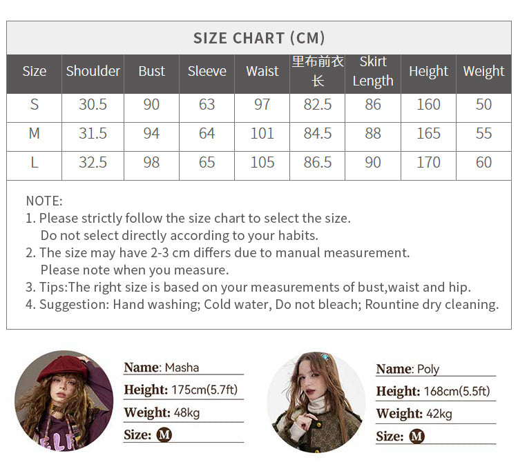Select the Shoulder column header
The width and height of the screenshot is (518, 471).
[x=93, y=71]
